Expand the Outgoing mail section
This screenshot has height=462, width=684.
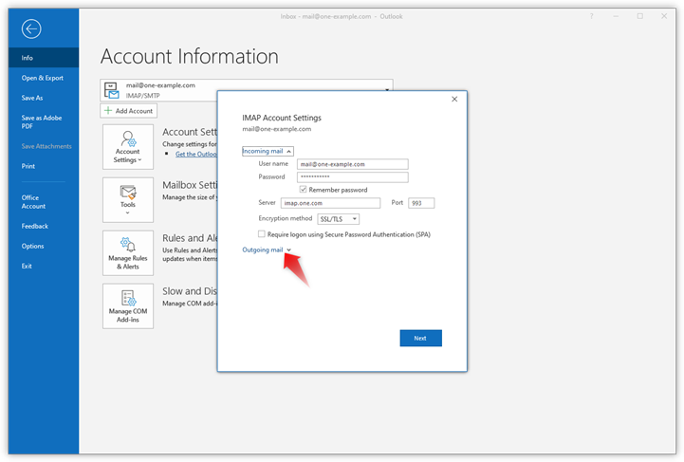click(x=267, y=249)
